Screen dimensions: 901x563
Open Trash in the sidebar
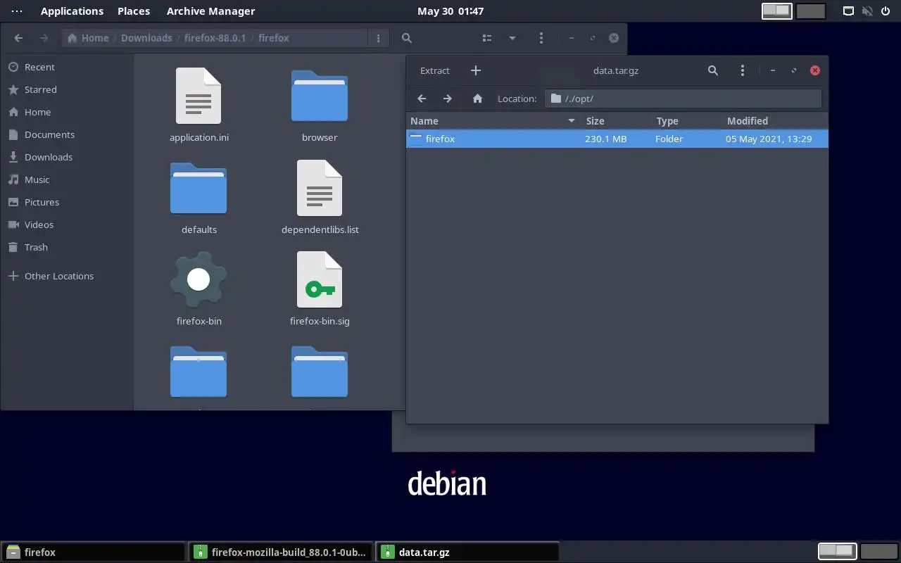pos(67,247)
